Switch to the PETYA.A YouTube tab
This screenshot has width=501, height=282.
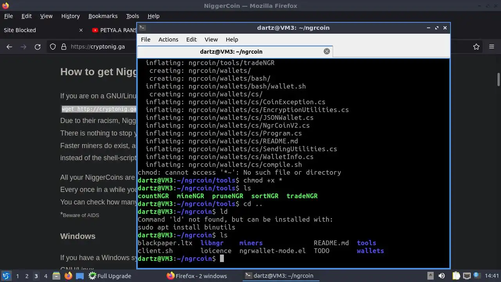[114, 30]
